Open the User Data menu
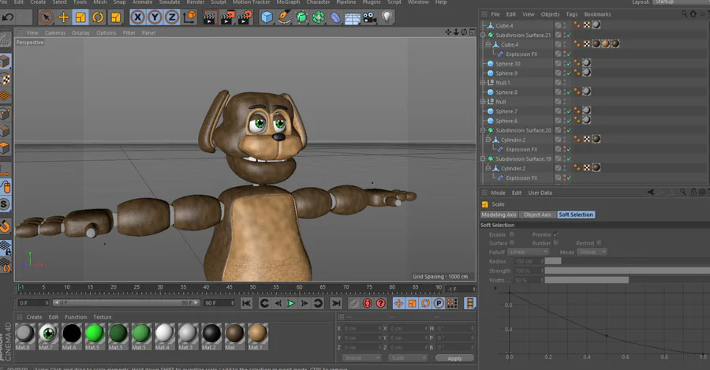Viewport: 710px width, 370px height. pyautogui.click(x=540, y=193)
